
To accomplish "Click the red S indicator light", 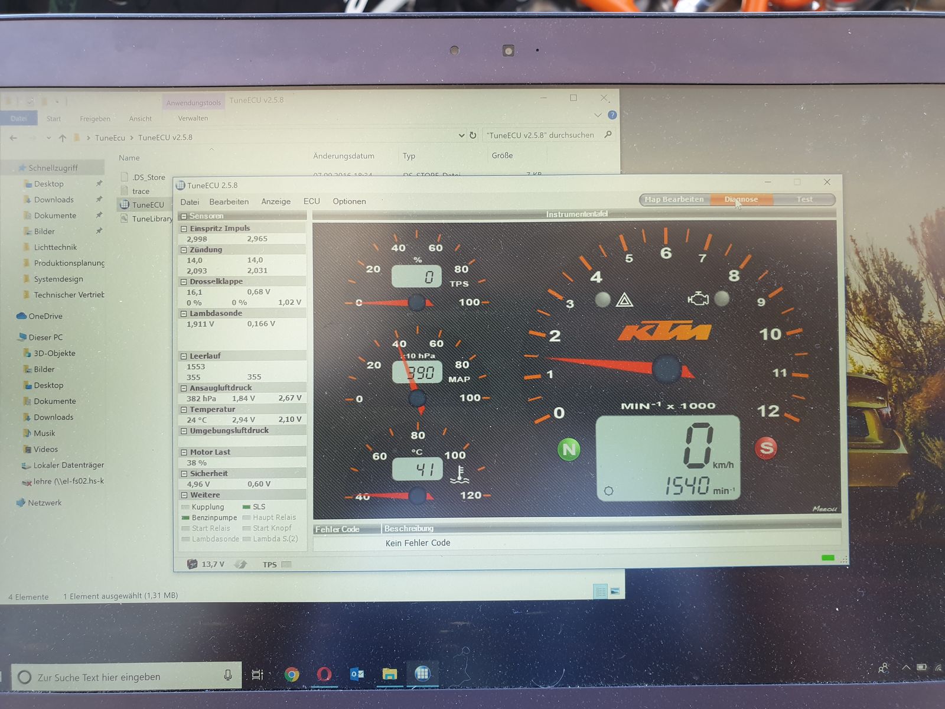I will (x=766, y=448).
